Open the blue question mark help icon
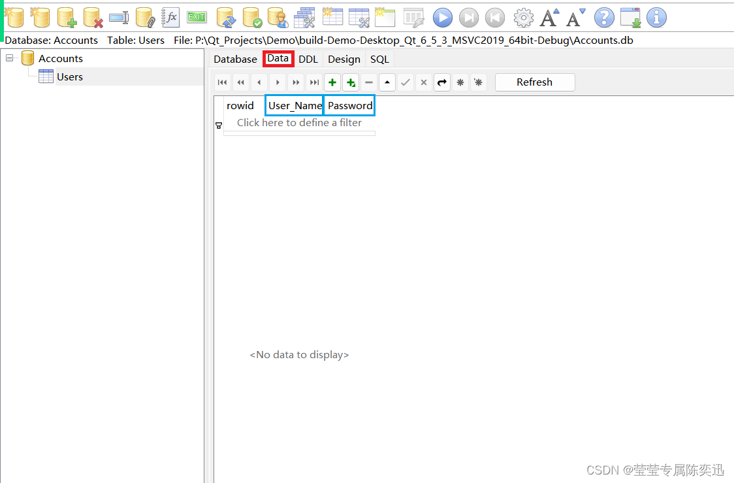Image resolution: width=734 pixels, height=483 pixels. 604,18
